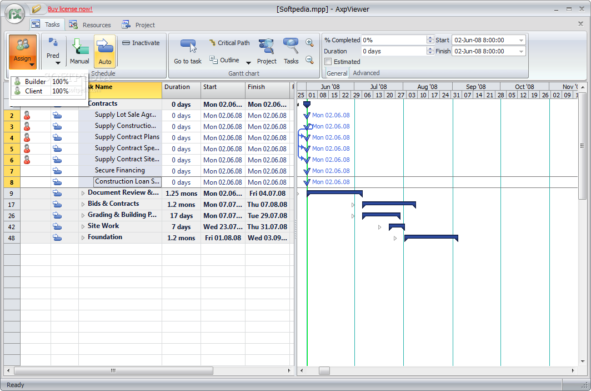Click Gantt bar for Foundation
Viewport: 591px width, 391px height.
click(x=431, y=238)
